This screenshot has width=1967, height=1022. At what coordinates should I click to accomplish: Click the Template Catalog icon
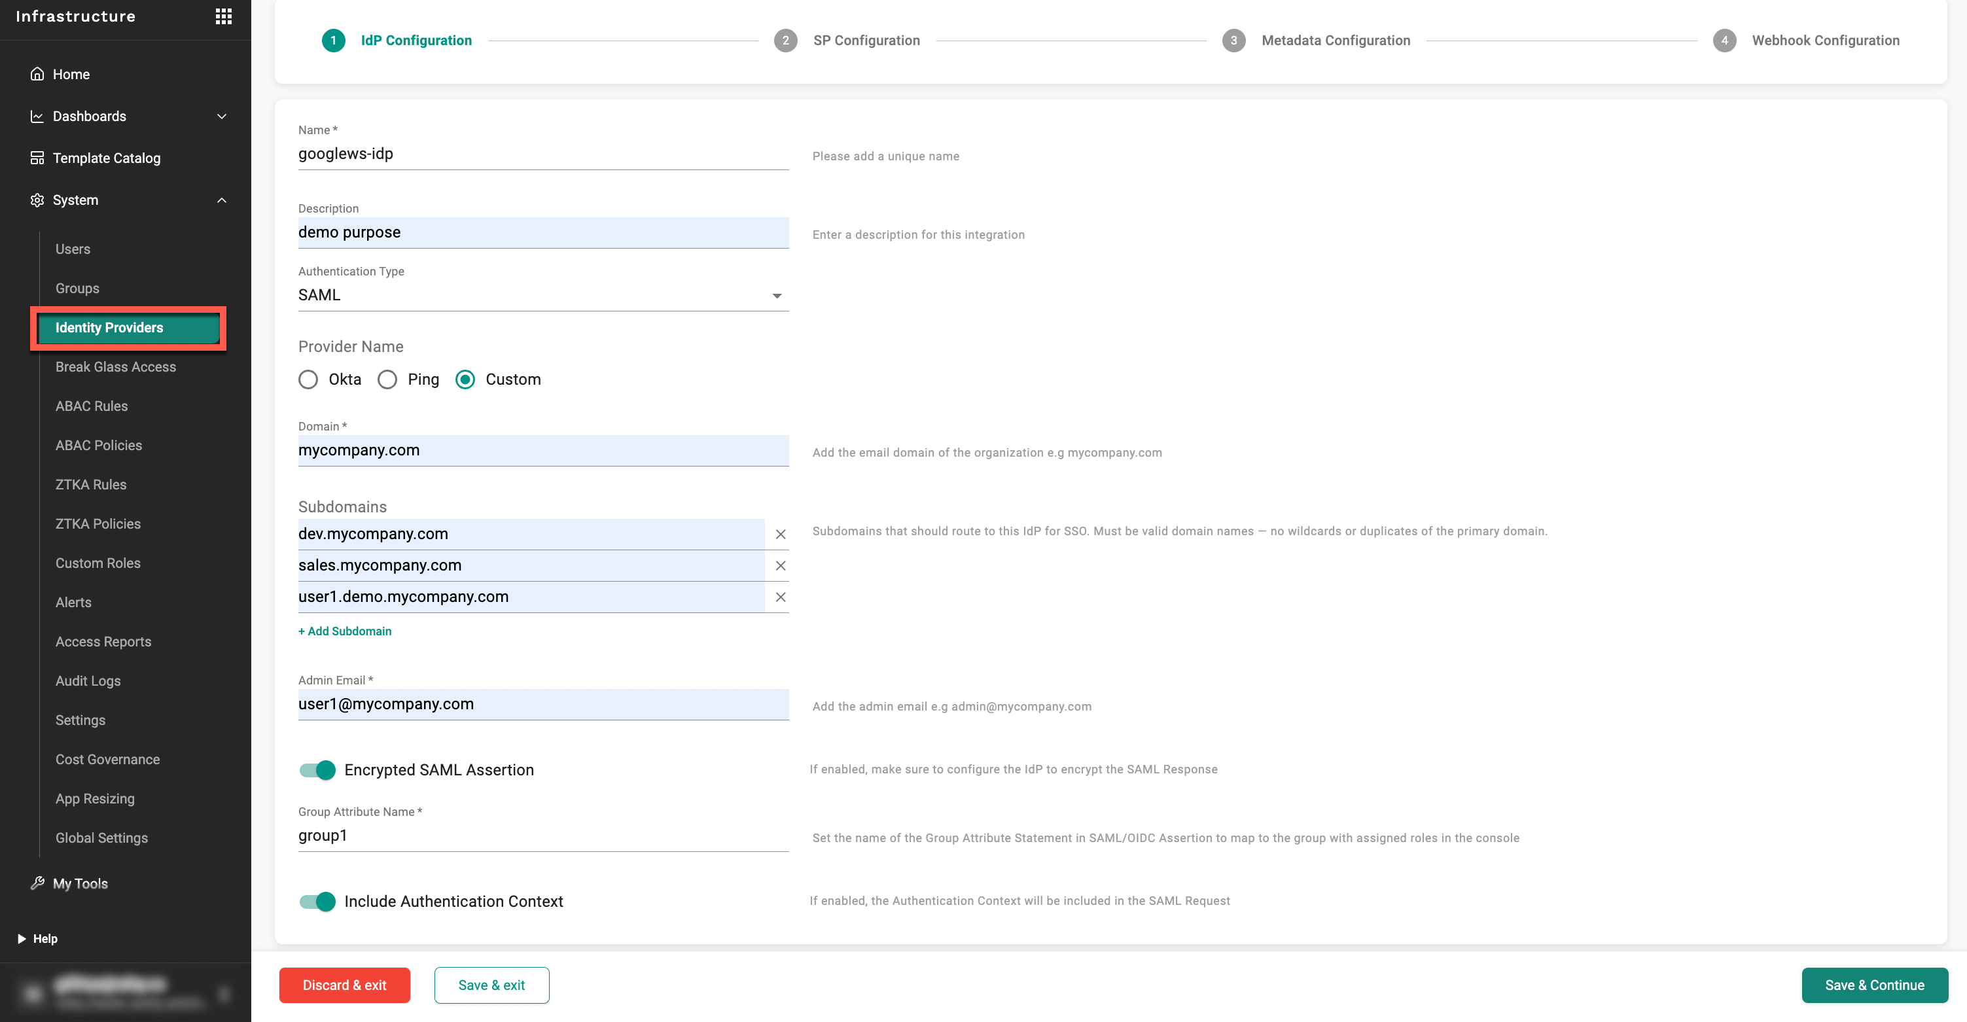(x=37, y=158)
